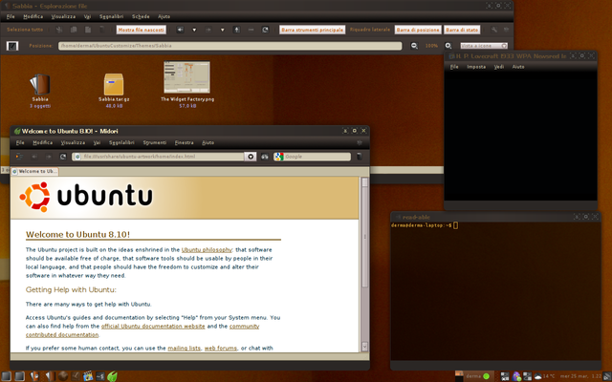The height and width of the screenshot is (382, 612).
Task: Open Vedi menu in Lovecraft window
Action: [x=499, y=67]
